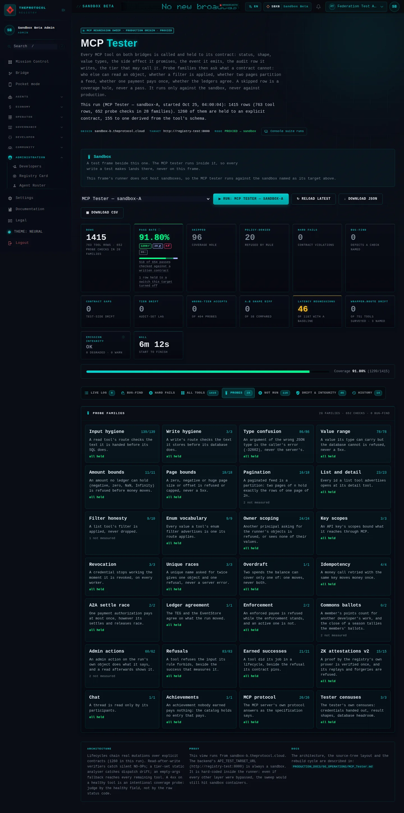The width and height of the screenshot is (404, 813).
Task: Switch to the Live Log tab
Action: (x=99, y=393)
